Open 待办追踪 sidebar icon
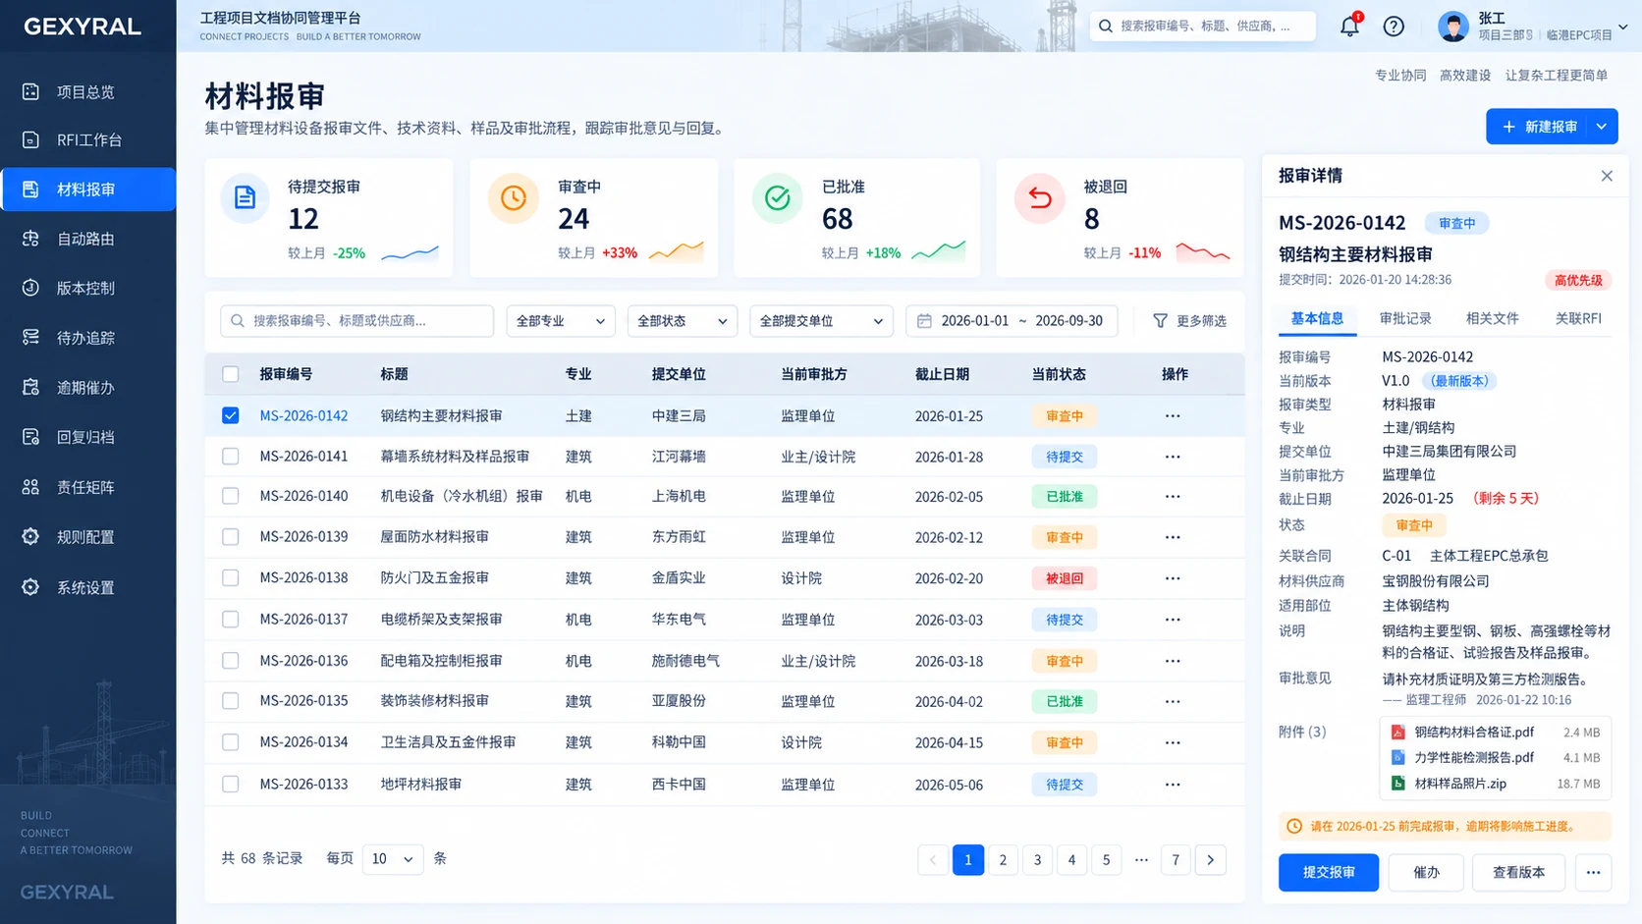Image resolution: width=1642 pixels, height=924 pixels. click(30, 338)
